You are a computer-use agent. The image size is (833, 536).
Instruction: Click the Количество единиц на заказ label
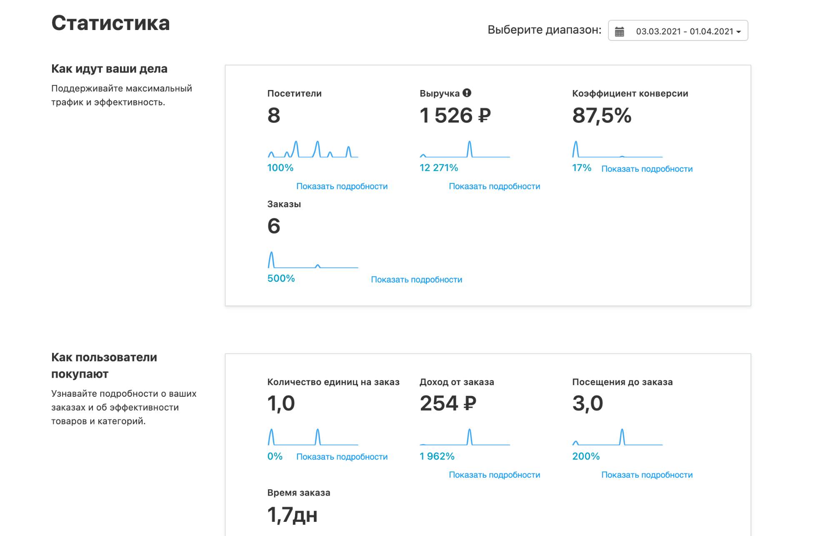tap(333, 382)
